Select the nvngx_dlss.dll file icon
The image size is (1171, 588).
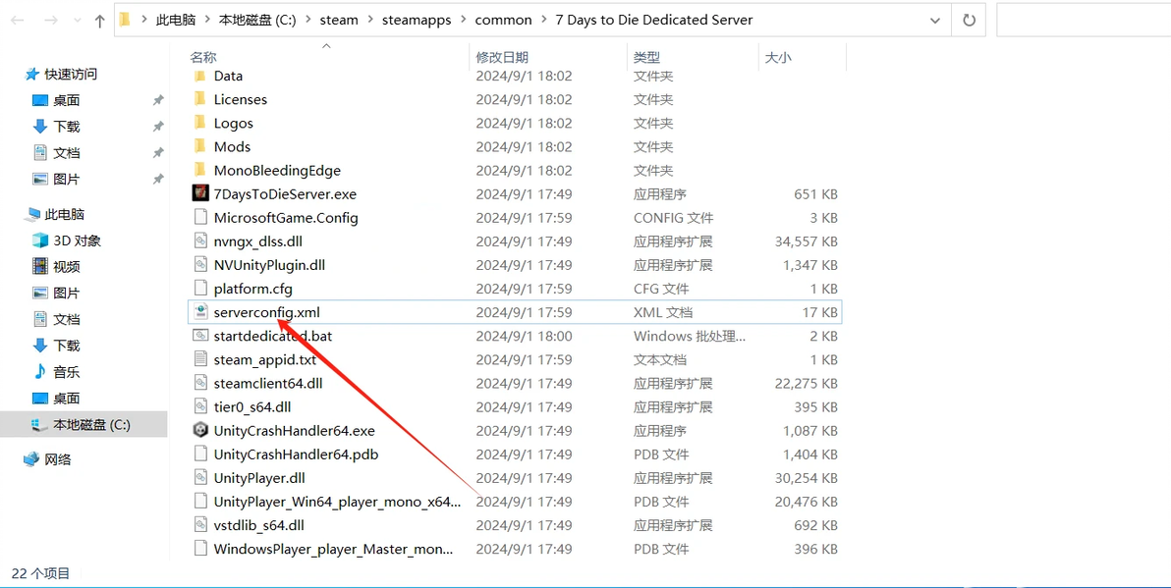pos(199,241)
